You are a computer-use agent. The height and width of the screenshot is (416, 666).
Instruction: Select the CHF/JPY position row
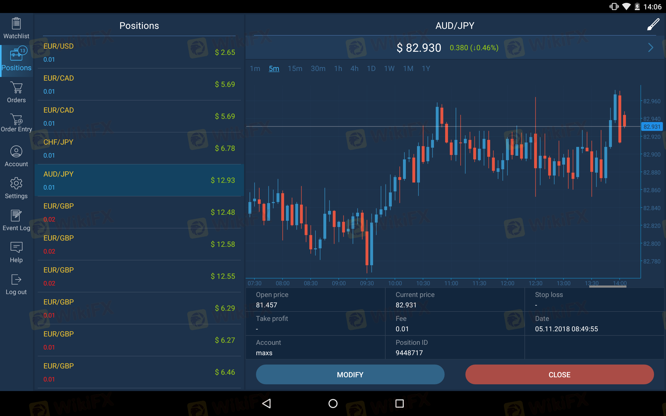point(139,148)
